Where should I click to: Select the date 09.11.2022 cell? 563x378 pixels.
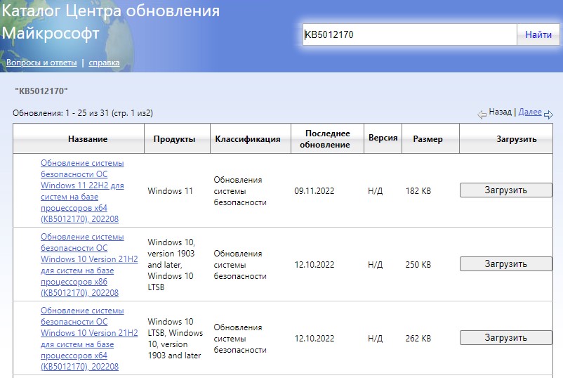(314, 191)
